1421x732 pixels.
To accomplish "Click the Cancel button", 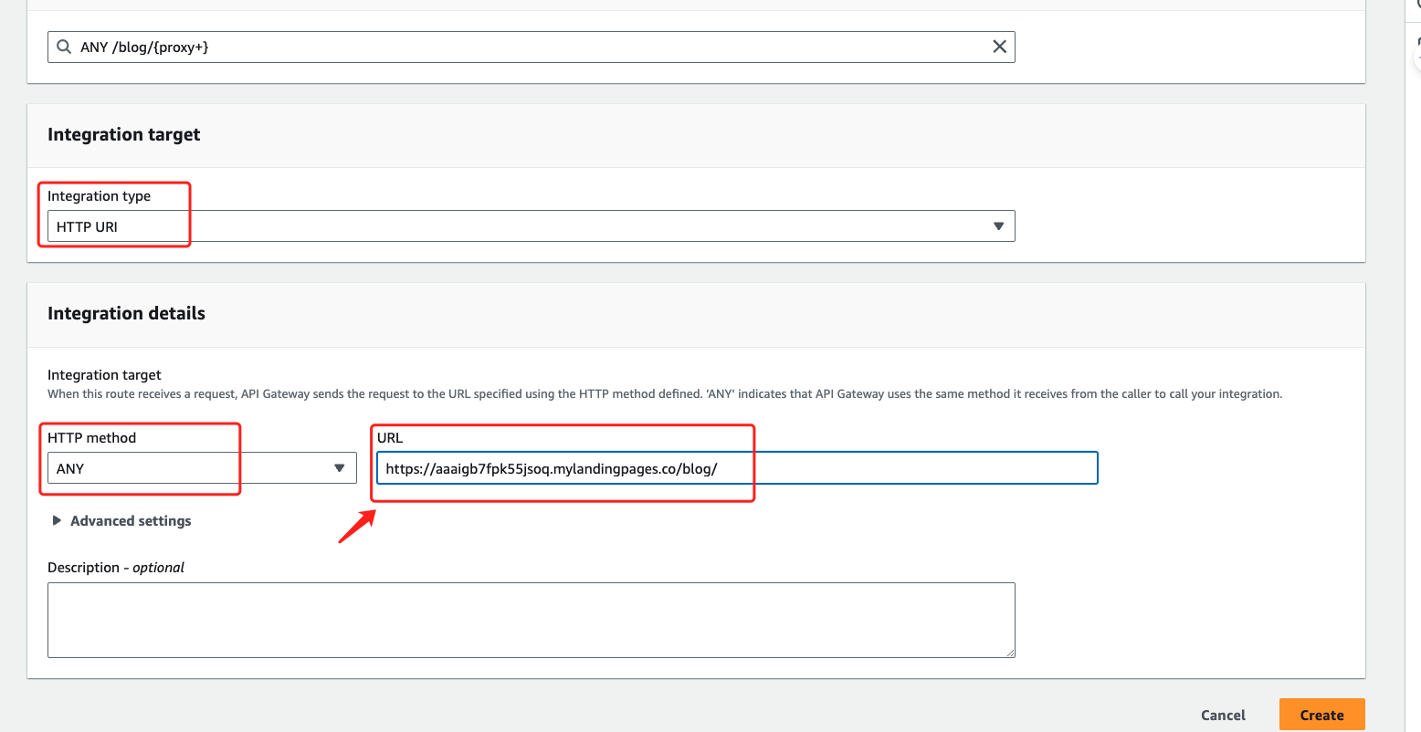I will [1223, 716].
